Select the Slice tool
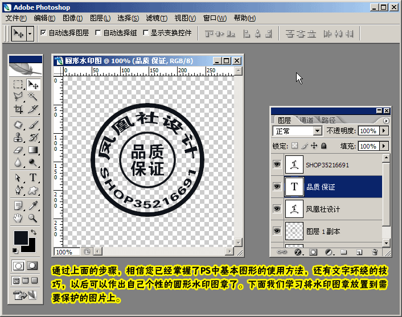This screenshot has height=317, width=402. [33, 109]
